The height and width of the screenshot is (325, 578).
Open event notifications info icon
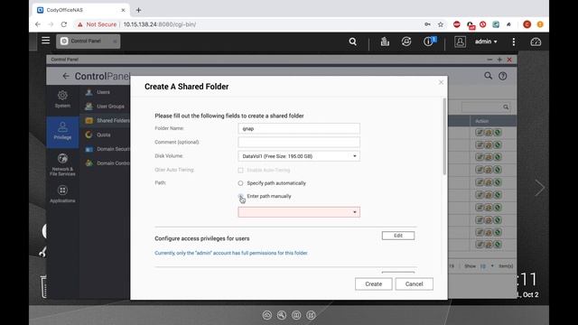(429, 42)
